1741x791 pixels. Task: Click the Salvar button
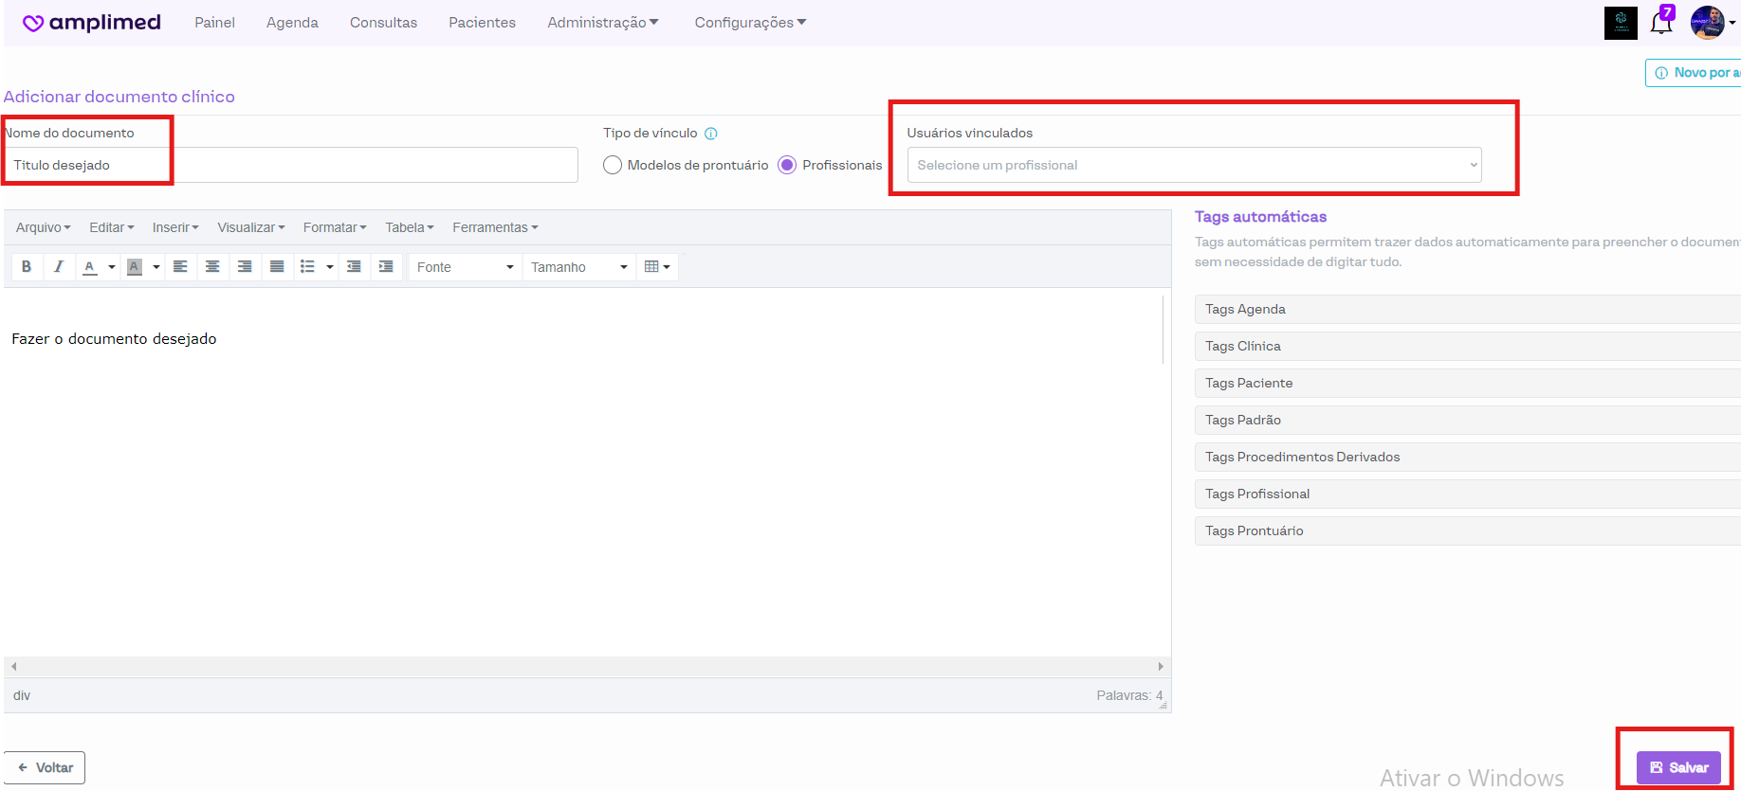tap(1678, 767)
